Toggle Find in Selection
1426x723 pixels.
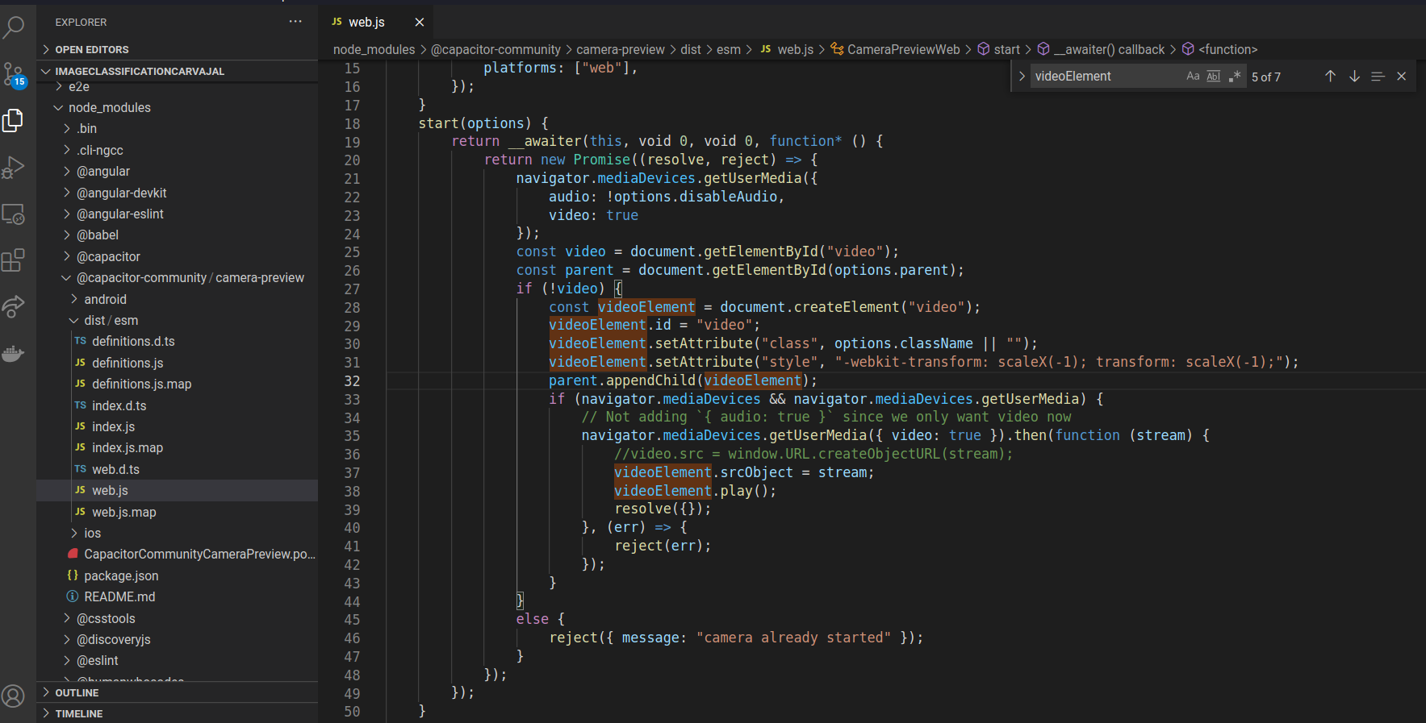point(1378,76)
